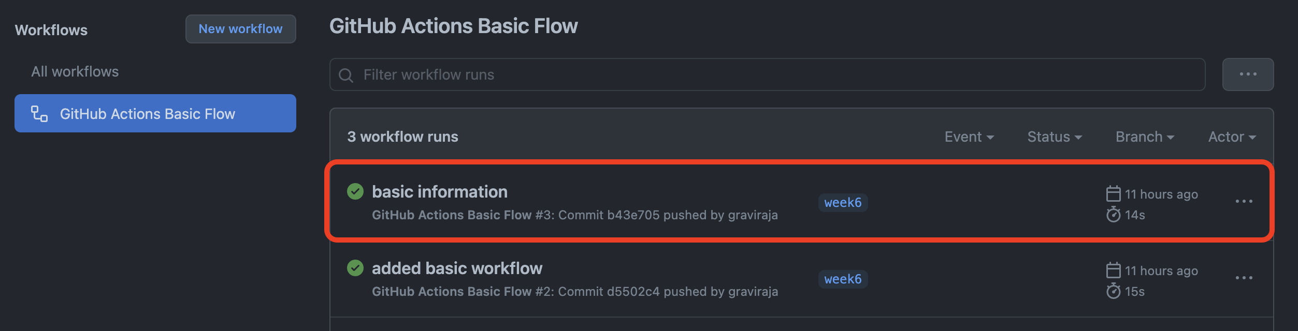Screen dimensions: 1298x331
Task: Click the calendar icon on basic information run
Action: click(1113, 194)
